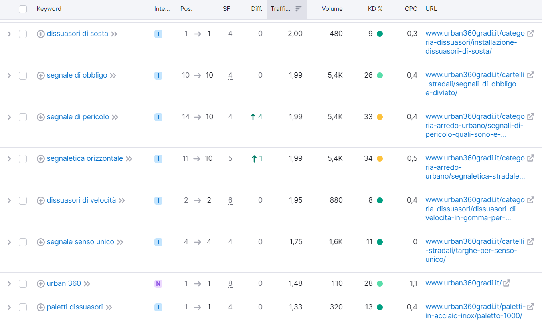Viewport: 542px width, 325px height.
Task: Expand the 'paletti dissuasori' row chevron
Action: [9, 307]
